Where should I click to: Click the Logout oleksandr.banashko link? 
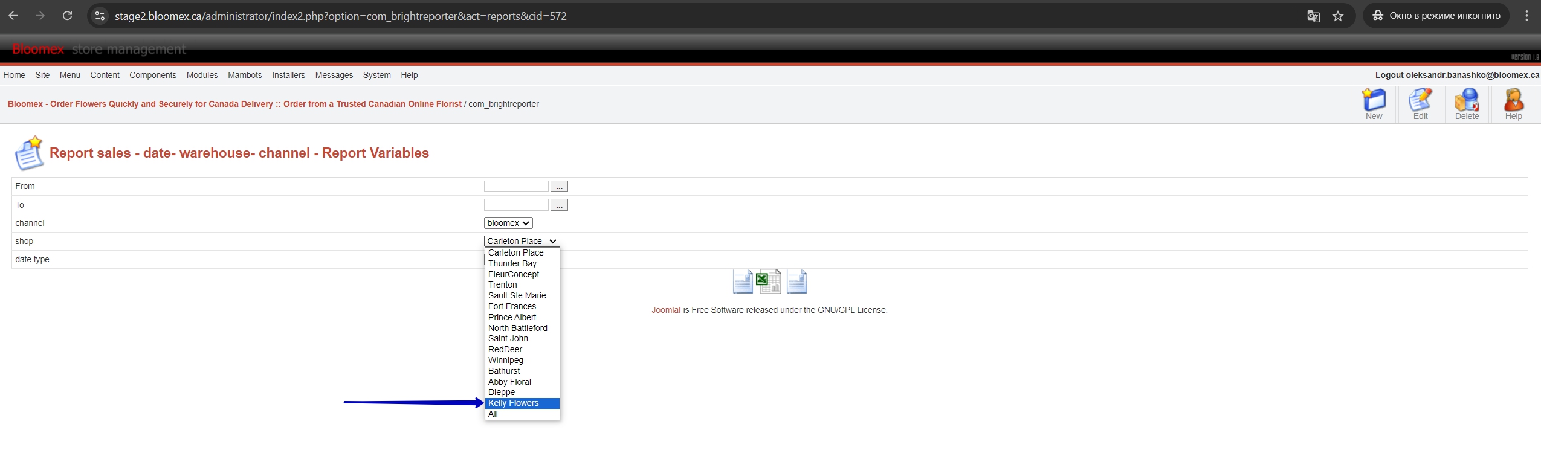[x=1457, y=75]
